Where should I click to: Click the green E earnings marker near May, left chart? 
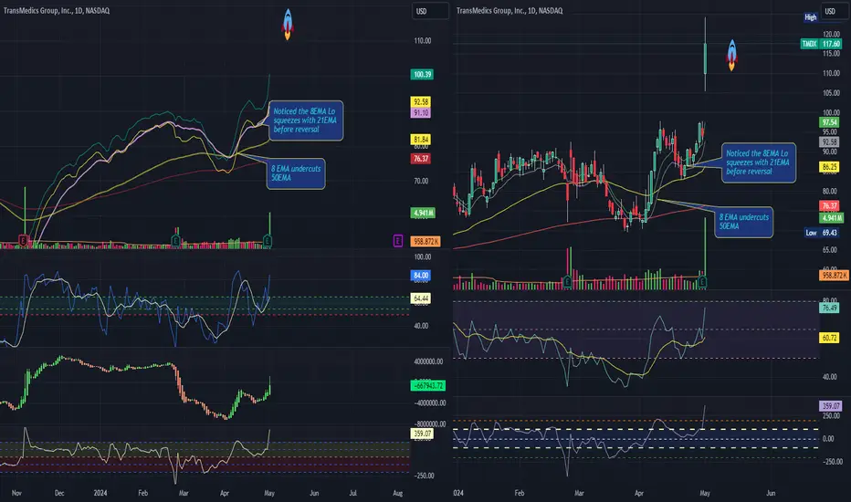click(x=268, y=240)
